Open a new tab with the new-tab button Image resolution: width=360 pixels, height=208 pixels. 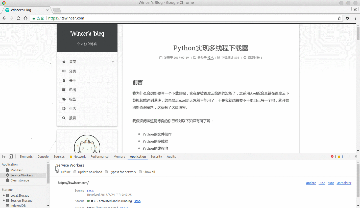[x=57, y=10]
